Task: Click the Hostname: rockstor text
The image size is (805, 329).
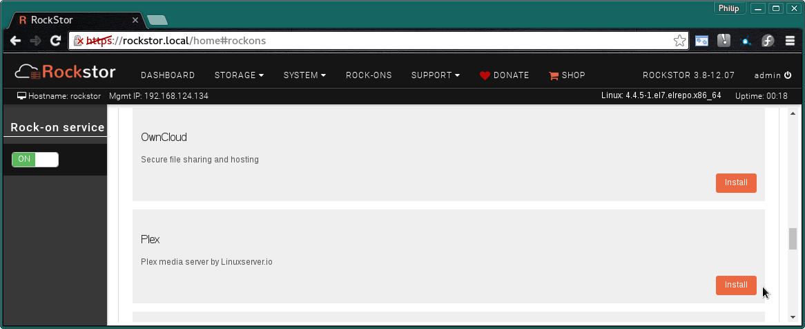Action: [x=65, y=95]
